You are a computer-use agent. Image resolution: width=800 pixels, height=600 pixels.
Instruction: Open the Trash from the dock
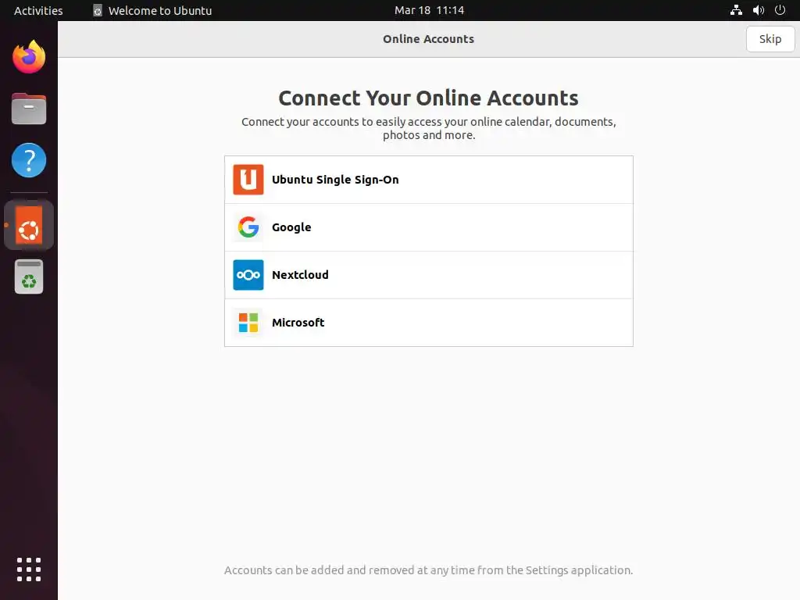[x=29, y=277]
